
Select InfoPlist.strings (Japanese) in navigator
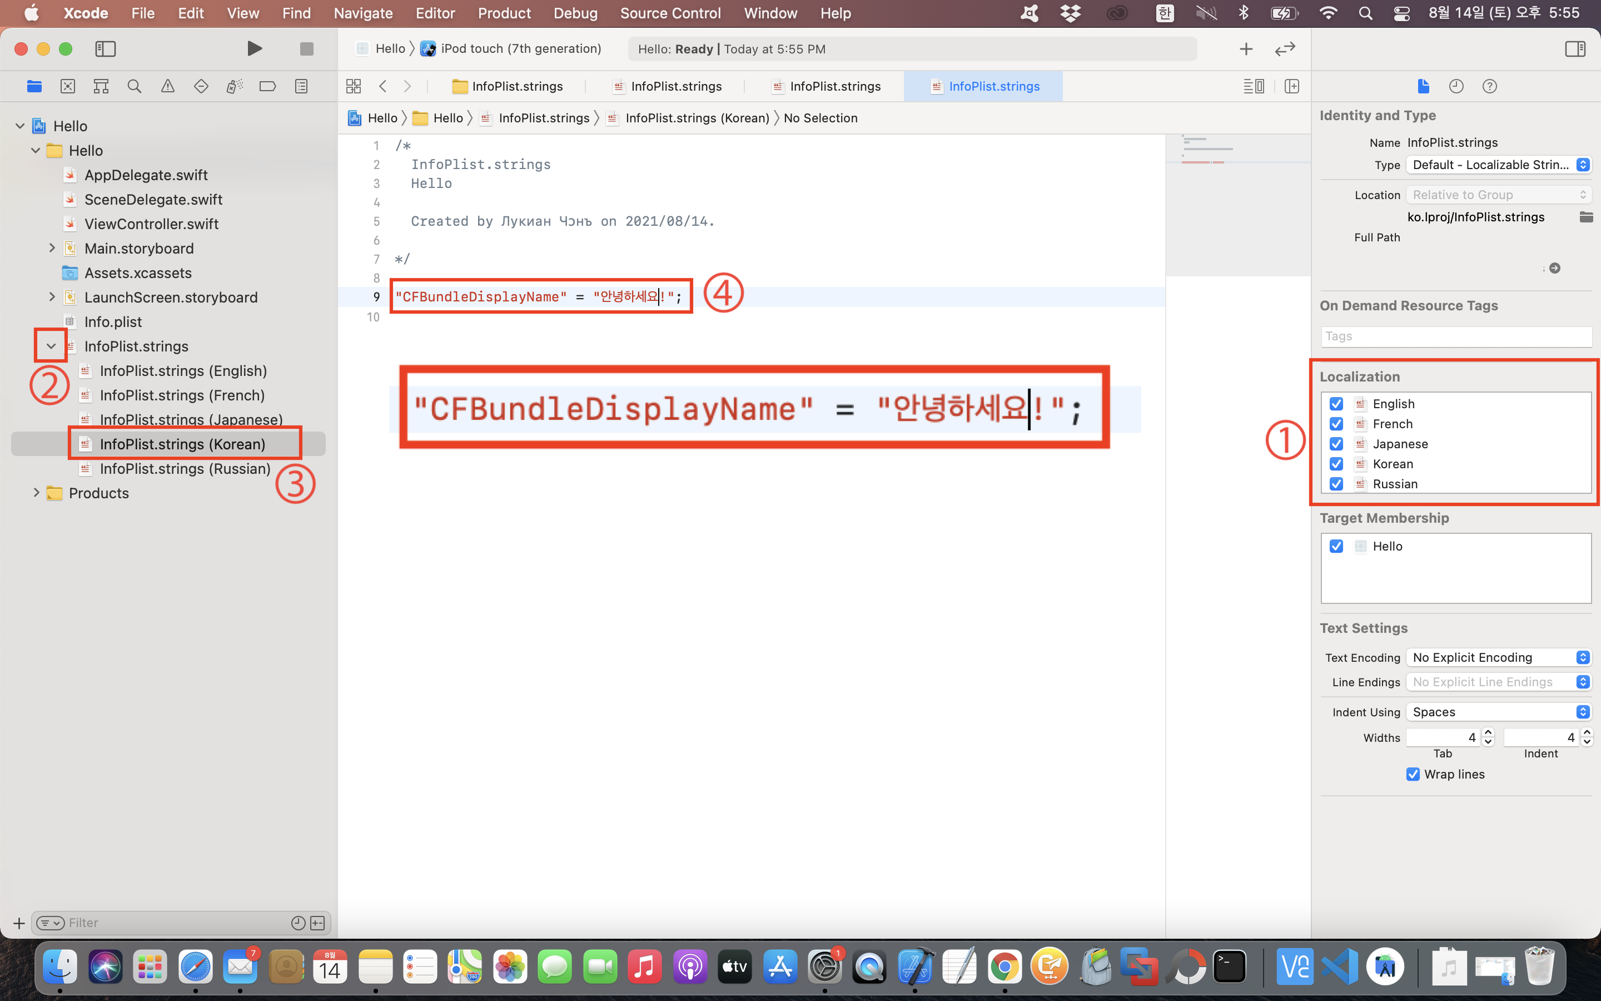pos(191,420)
